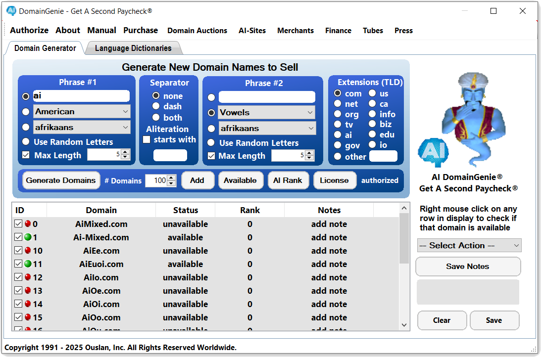Screen dimensions: 541x357
Task: Click the empty Phrase #2 text field
Action: pyautogui.click(x=267, y=97)
